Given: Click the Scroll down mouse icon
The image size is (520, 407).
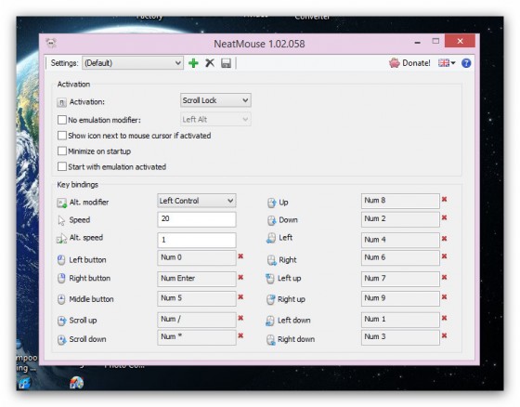Looking at the screenshot, I should click(61, 339).
